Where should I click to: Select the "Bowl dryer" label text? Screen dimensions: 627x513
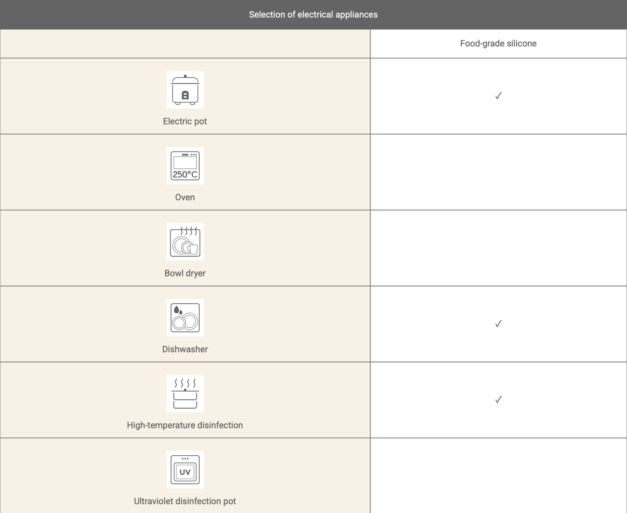click(x=185, y=273)
